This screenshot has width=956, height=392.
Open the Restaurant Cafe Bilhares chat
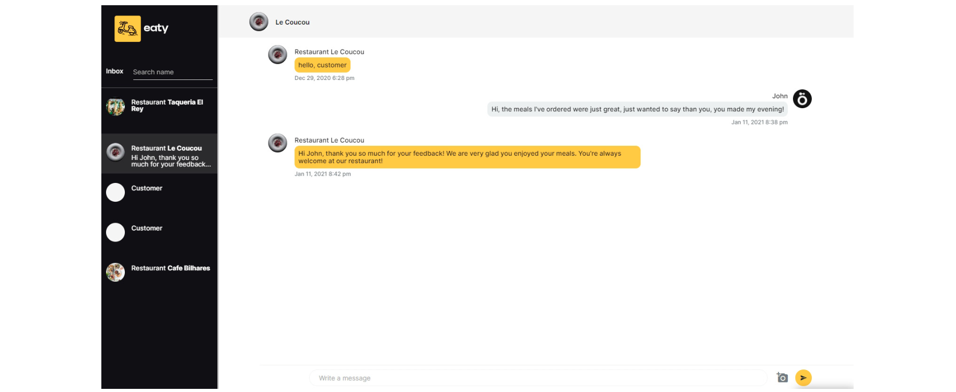coord(170,268)
